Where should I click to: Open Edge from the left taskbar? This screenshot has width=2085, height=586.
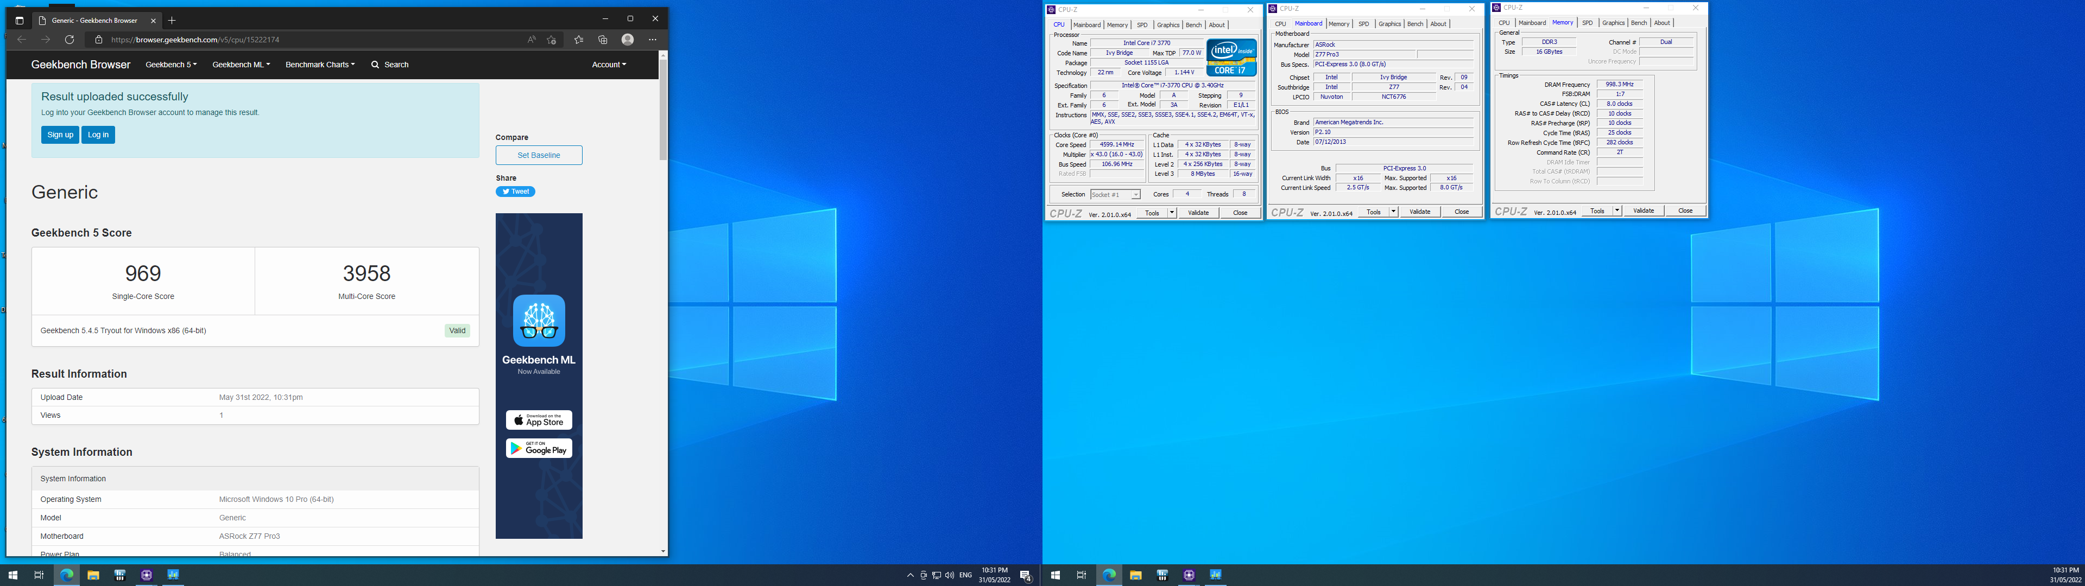tap(66, 576)
